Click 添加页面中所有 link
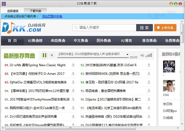This screenshot has height=131, width=185. (x=52, y=16)
